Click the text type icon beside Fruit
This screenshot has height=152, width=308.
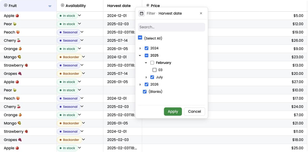[6, 5]
